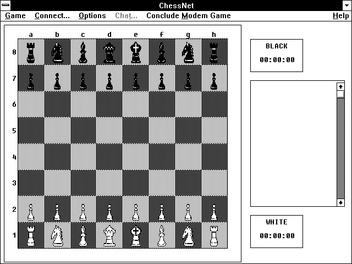Select the white queen on d1

(109, 235)
